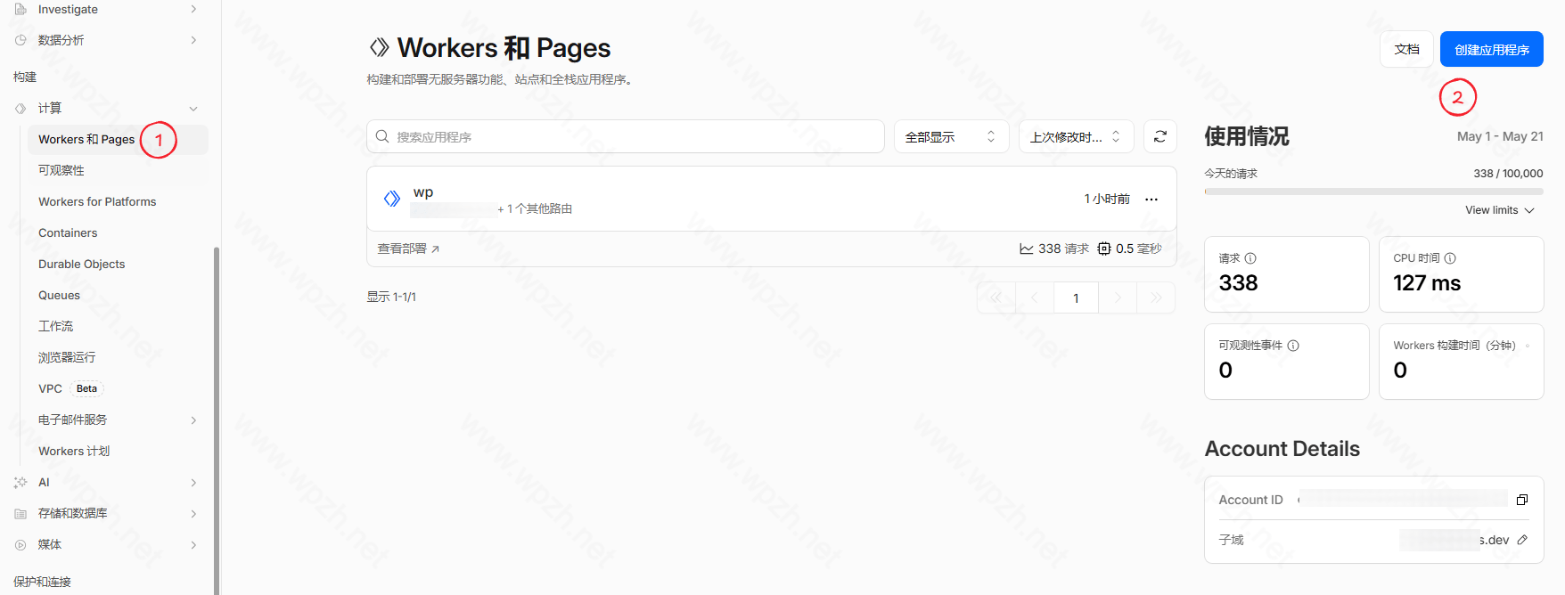Click the 计算 diamond sidebar icon
The width and height of the screenshot is (1565, 595).
pos(20,109)
